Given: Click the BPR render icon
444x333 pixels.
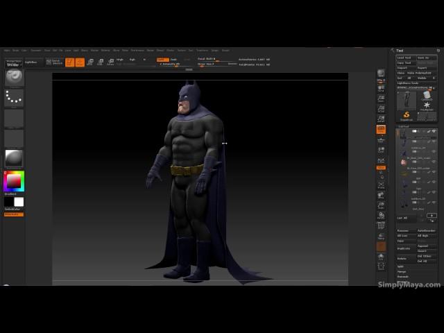Looking at the screenshot, I should pyautogui.click(x=381, y=74).
